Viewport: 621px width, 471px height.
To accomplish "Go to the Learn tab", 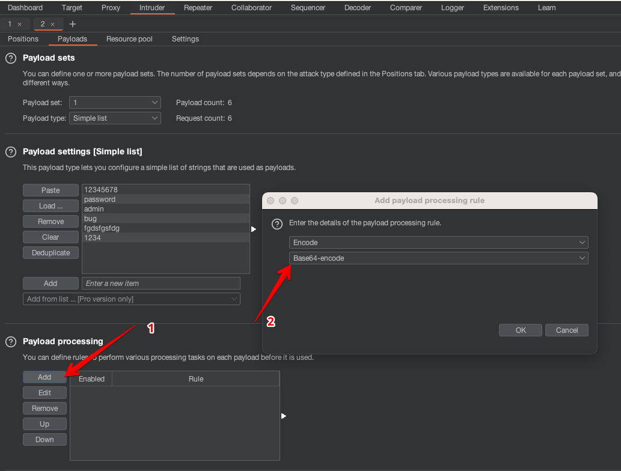I will tap(547, 8).
